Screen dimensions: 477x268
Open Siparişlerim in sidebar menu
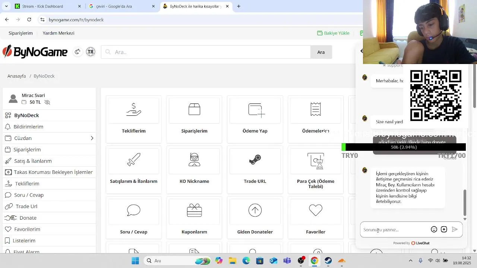pos(49,150)
